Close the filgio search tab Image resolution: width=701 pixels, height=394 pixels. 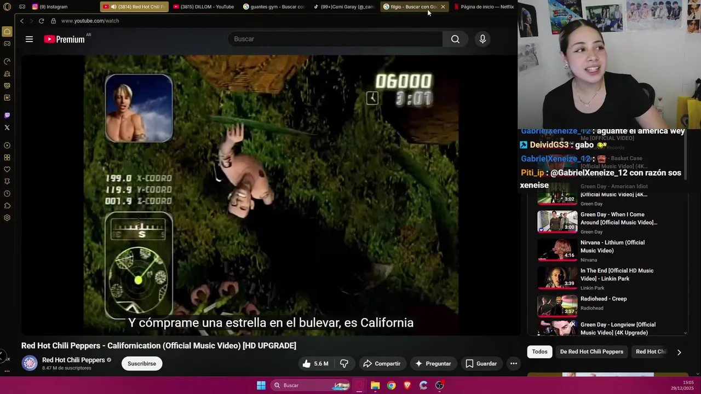pos(443,7)
